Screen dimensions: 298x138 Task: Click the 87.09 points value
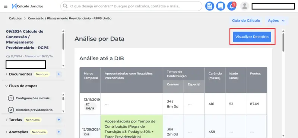(x=255, y=104)
